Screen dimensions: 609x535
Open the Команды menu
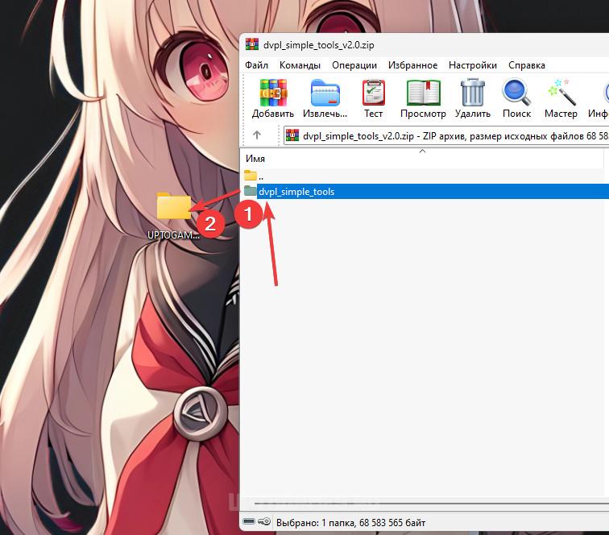tap(300, 65)
